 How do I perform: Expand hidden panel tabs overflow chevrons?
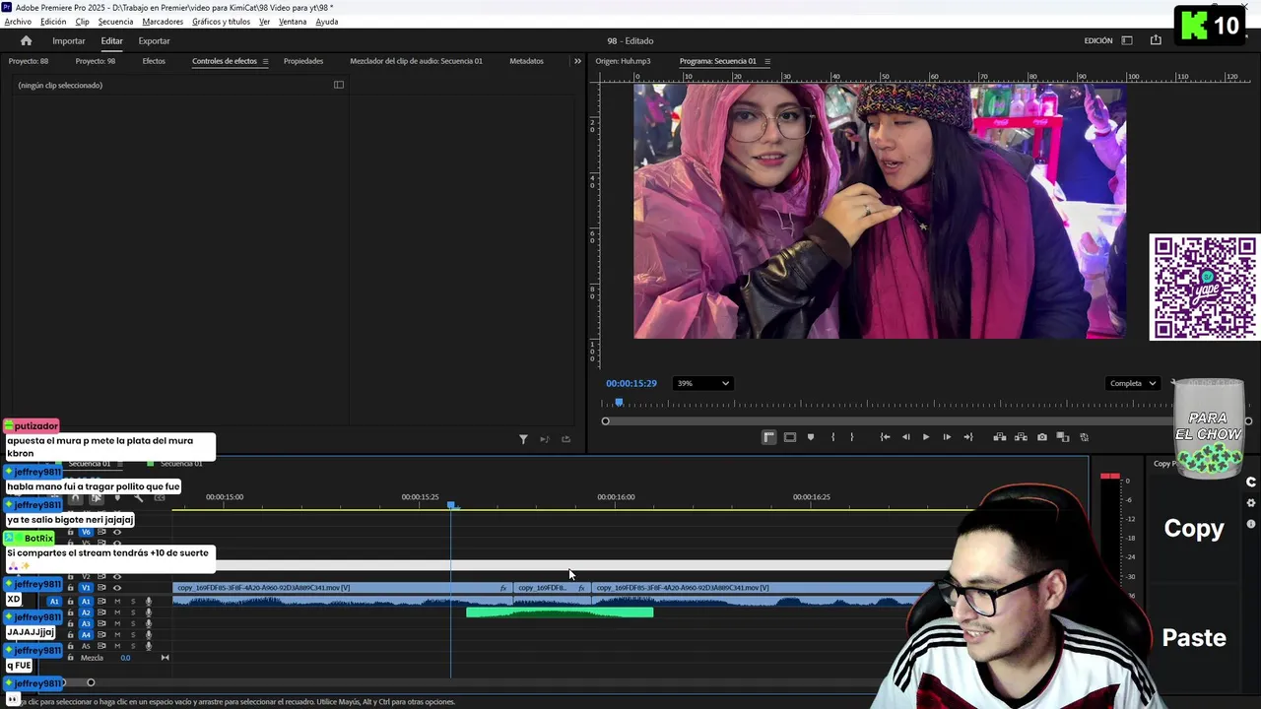pyautogui.click(x=577, y=61)
